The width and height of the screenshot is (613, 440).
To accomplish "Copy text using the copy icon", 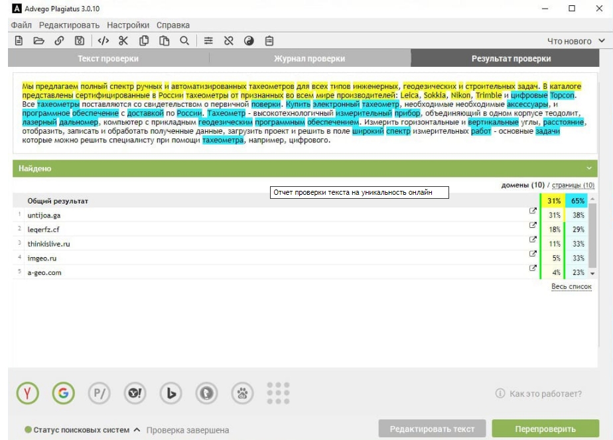I will [x=144, y=40].
